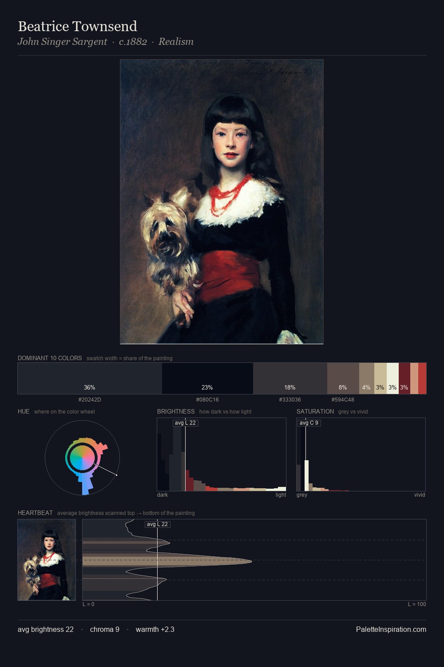Pick the 4% taupe swatch
444x667 pixels.
tap(367, 378)
